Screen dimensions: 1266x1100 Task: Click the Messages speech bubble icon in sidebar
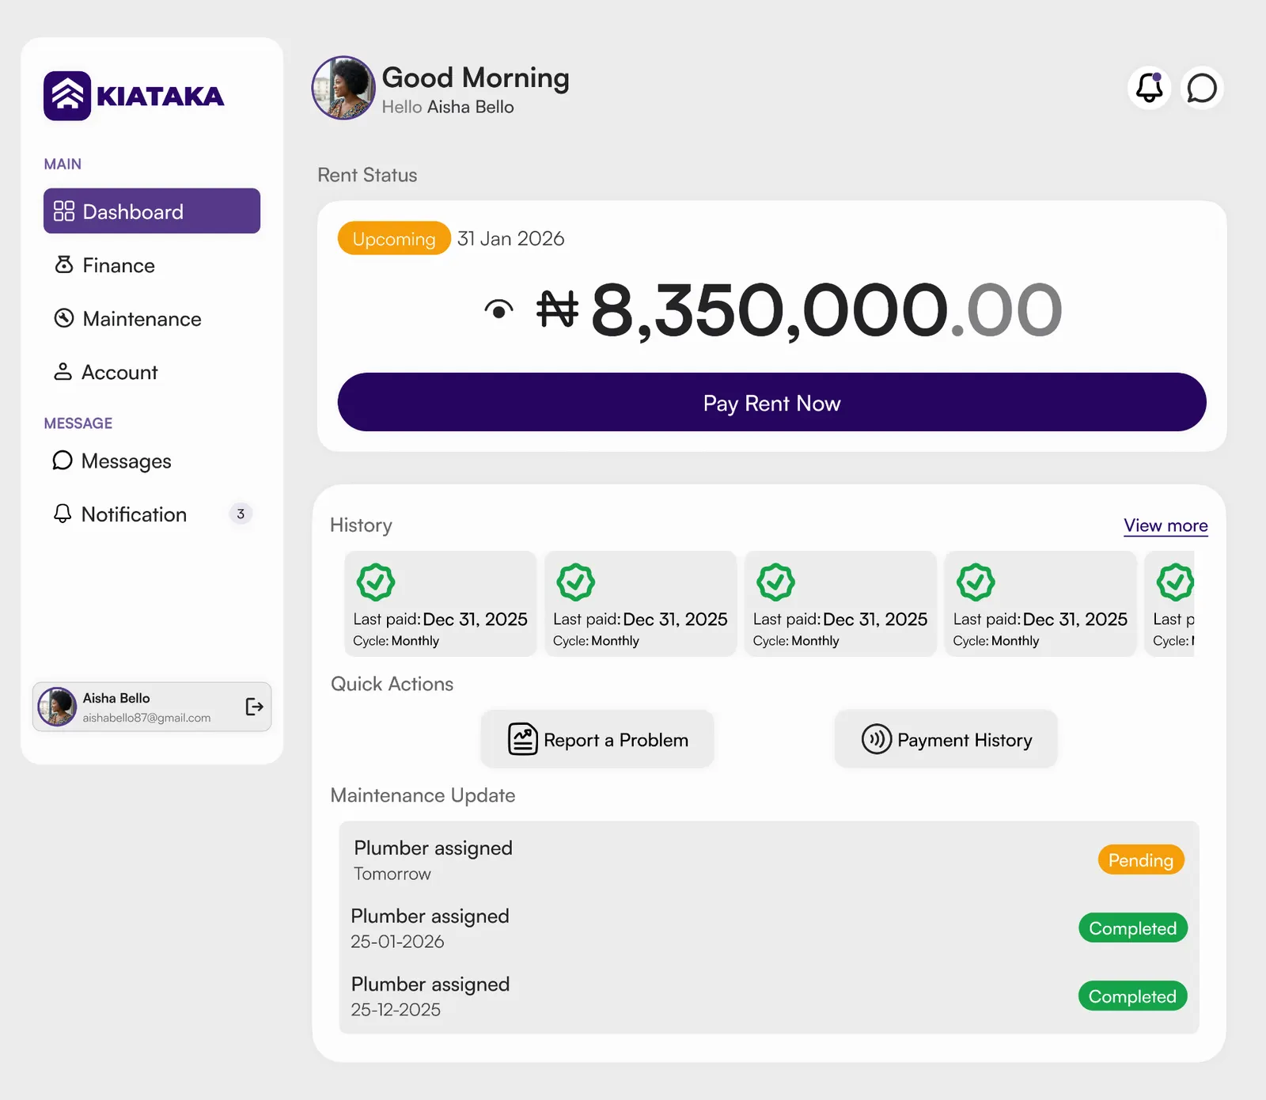[x=63, y=461]
